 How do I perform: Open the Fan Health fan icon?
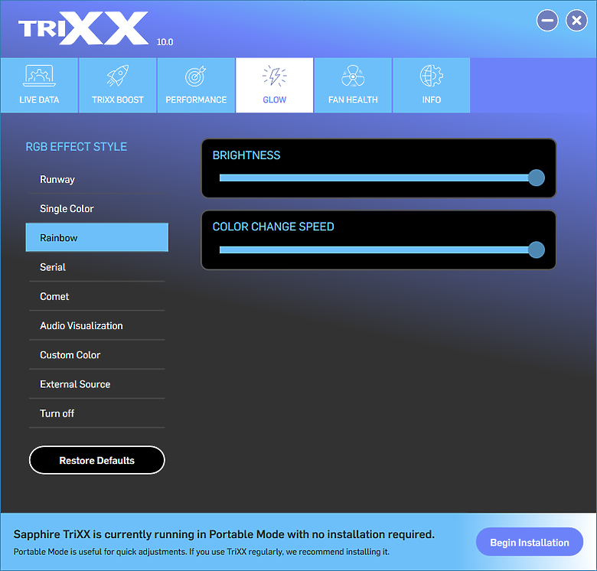[353, 76]
